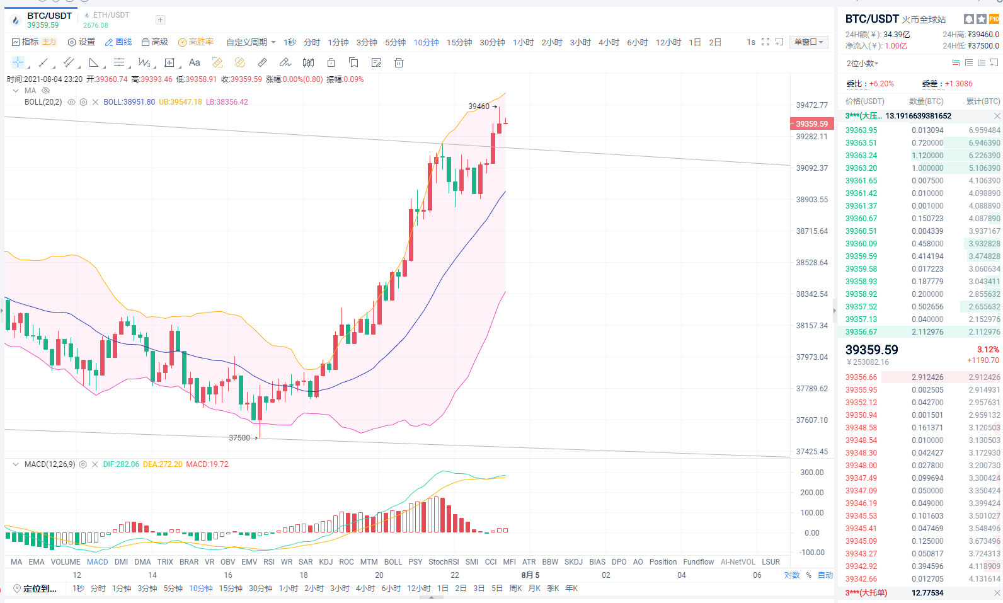The height and width of the screenshot is (603, 1003).
Task: Click the order book pop-out window icon
Action: (x=994, y=63)
